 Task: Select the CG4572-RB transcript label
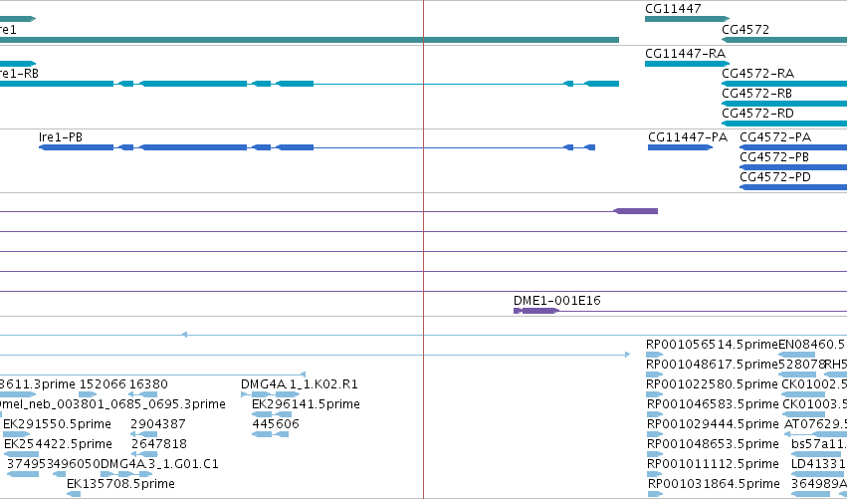click(x=756, y=93)
